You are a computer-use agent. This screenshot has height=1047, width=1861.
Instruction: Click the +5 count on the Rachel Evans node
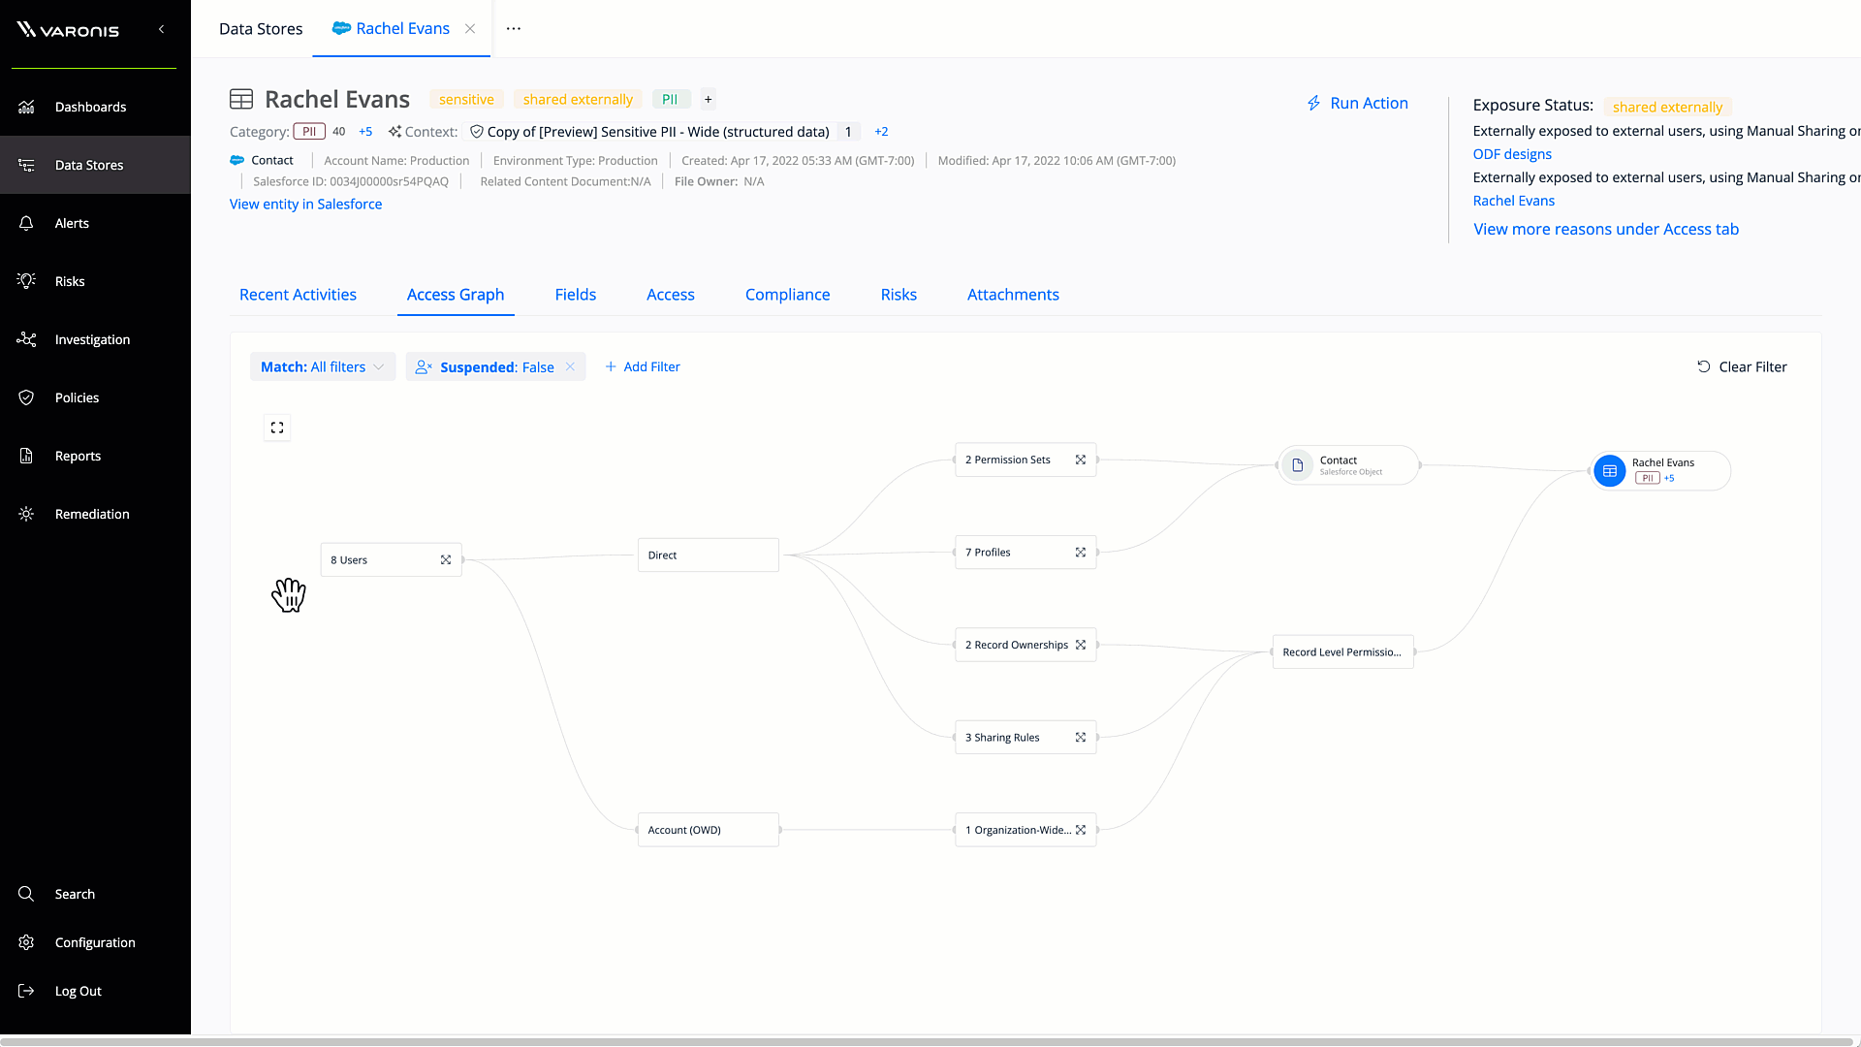coord(1669,478)
